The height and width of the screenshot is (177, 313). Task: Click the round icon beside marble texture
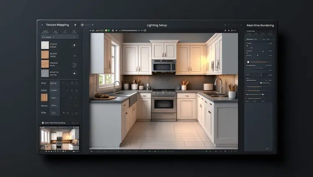75,45
